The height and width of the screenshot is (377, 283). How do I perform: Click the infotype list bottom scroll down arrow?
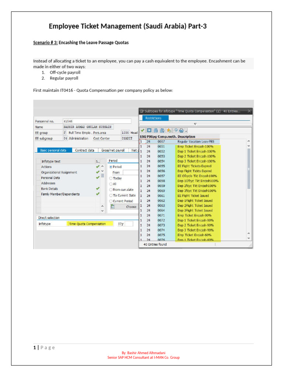(102, 211)
